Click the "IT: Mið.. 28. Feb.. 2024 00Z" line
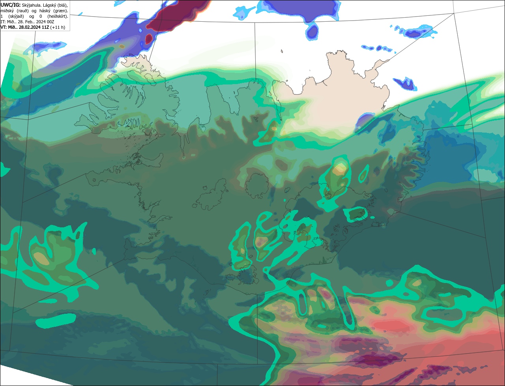 pos(27,22)
